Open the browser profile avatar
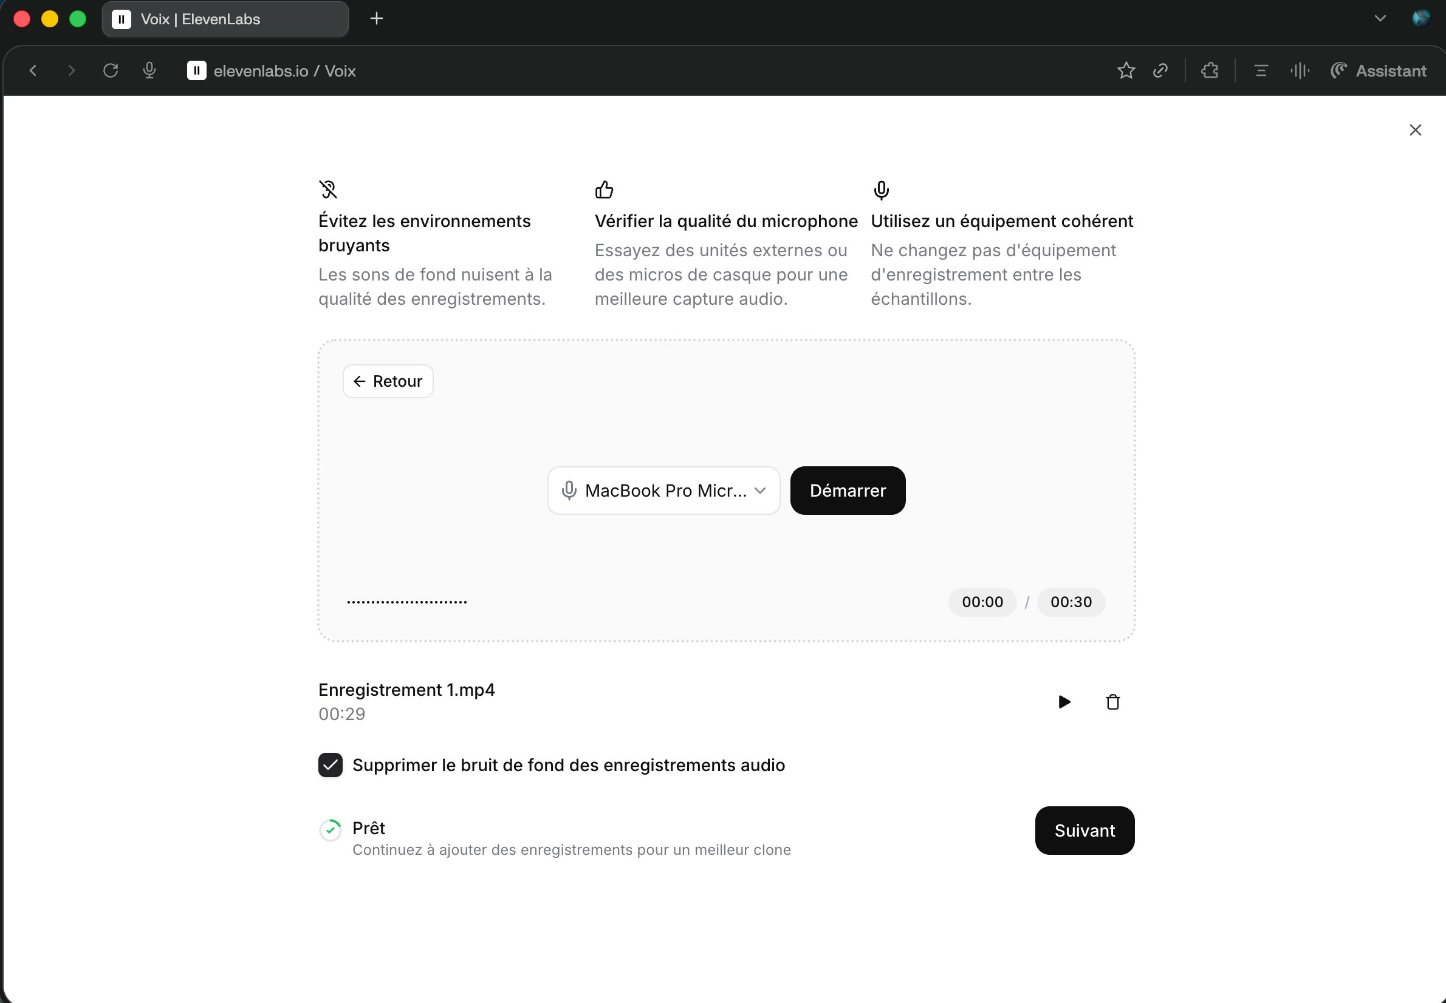Viewport: 1446px width, 1003px height. [x=1421, y=19]
